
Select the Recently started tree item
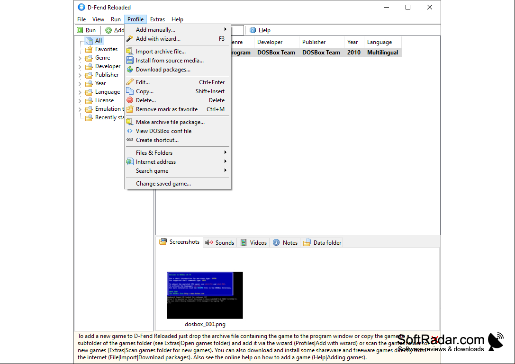110,117
